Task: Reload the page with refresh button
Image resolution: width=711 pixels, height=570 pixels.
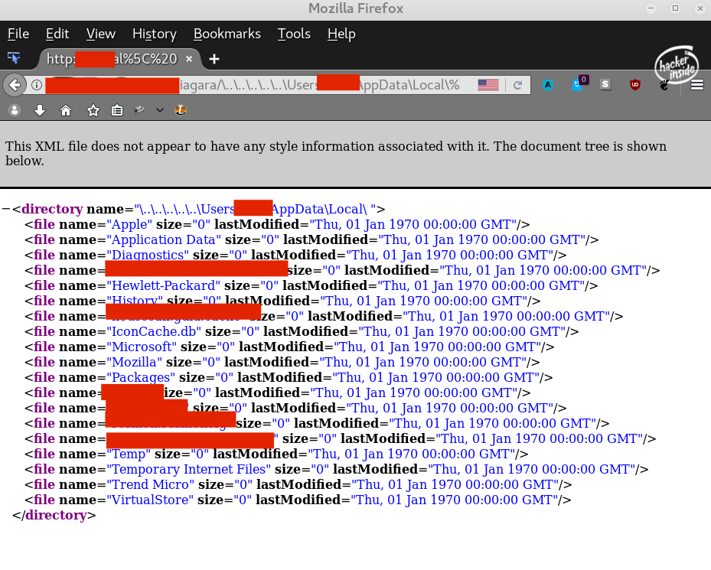Action: click(517, 85)
